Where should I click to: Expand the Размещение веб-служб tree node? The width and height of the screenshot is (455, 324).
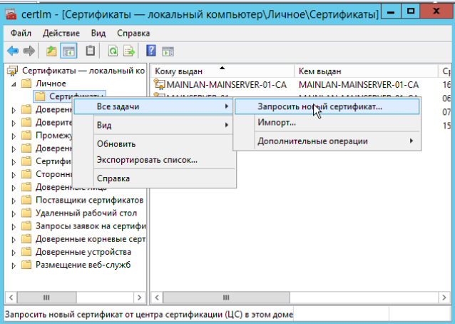pos(14,265)
